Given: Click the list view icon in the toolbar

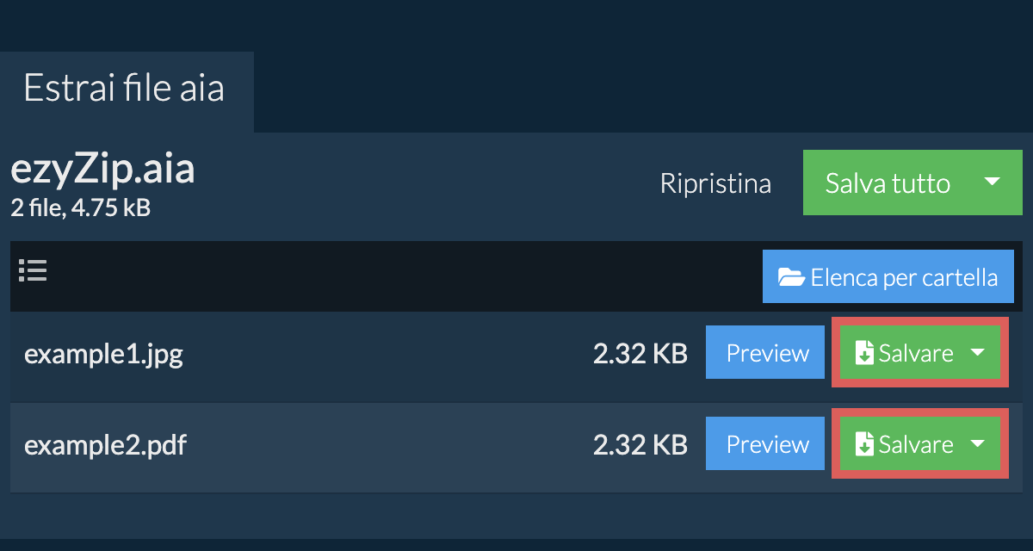Looking at the screenshot, I should pos(33,271).
